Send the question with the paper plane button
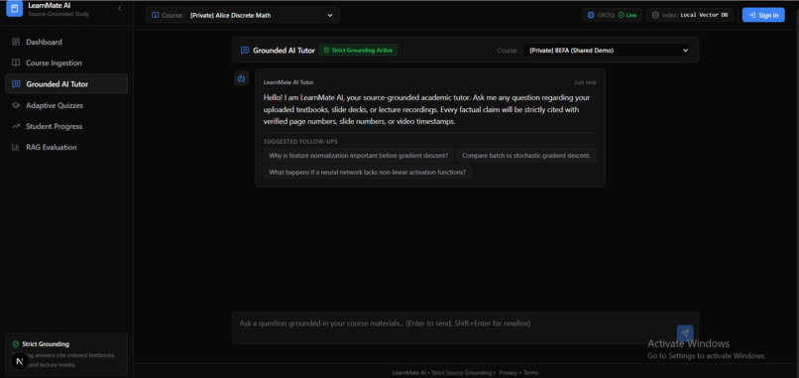 point(685,333)
